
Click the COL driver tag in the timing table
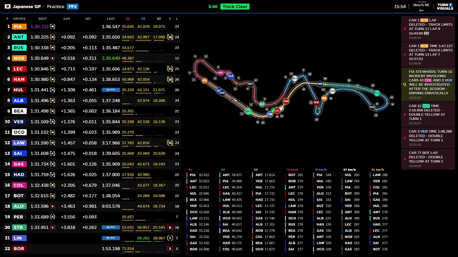19,185
